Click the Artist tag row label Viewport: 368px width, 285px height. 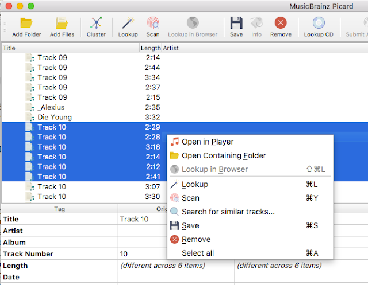13,231
